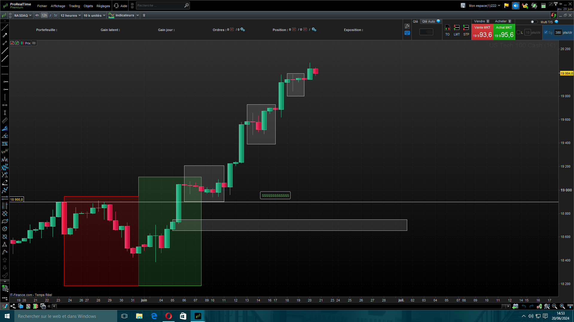The width and height of the screenshot is (574, 322).
Task: Select the ruler measurement tool in left toolbar
Action: click(x=5, y=121)
